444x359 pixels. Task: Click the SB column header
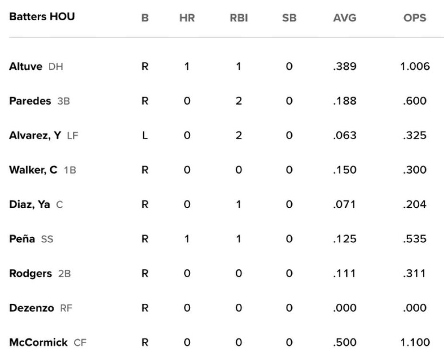coord(289,18)
